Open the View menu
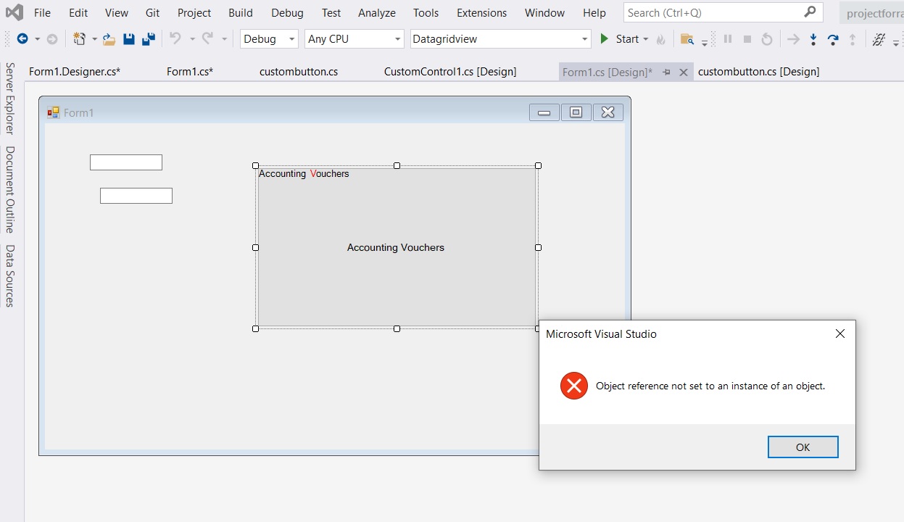The width and height of the screenshot is (904, 522). (x=117, y=13)
